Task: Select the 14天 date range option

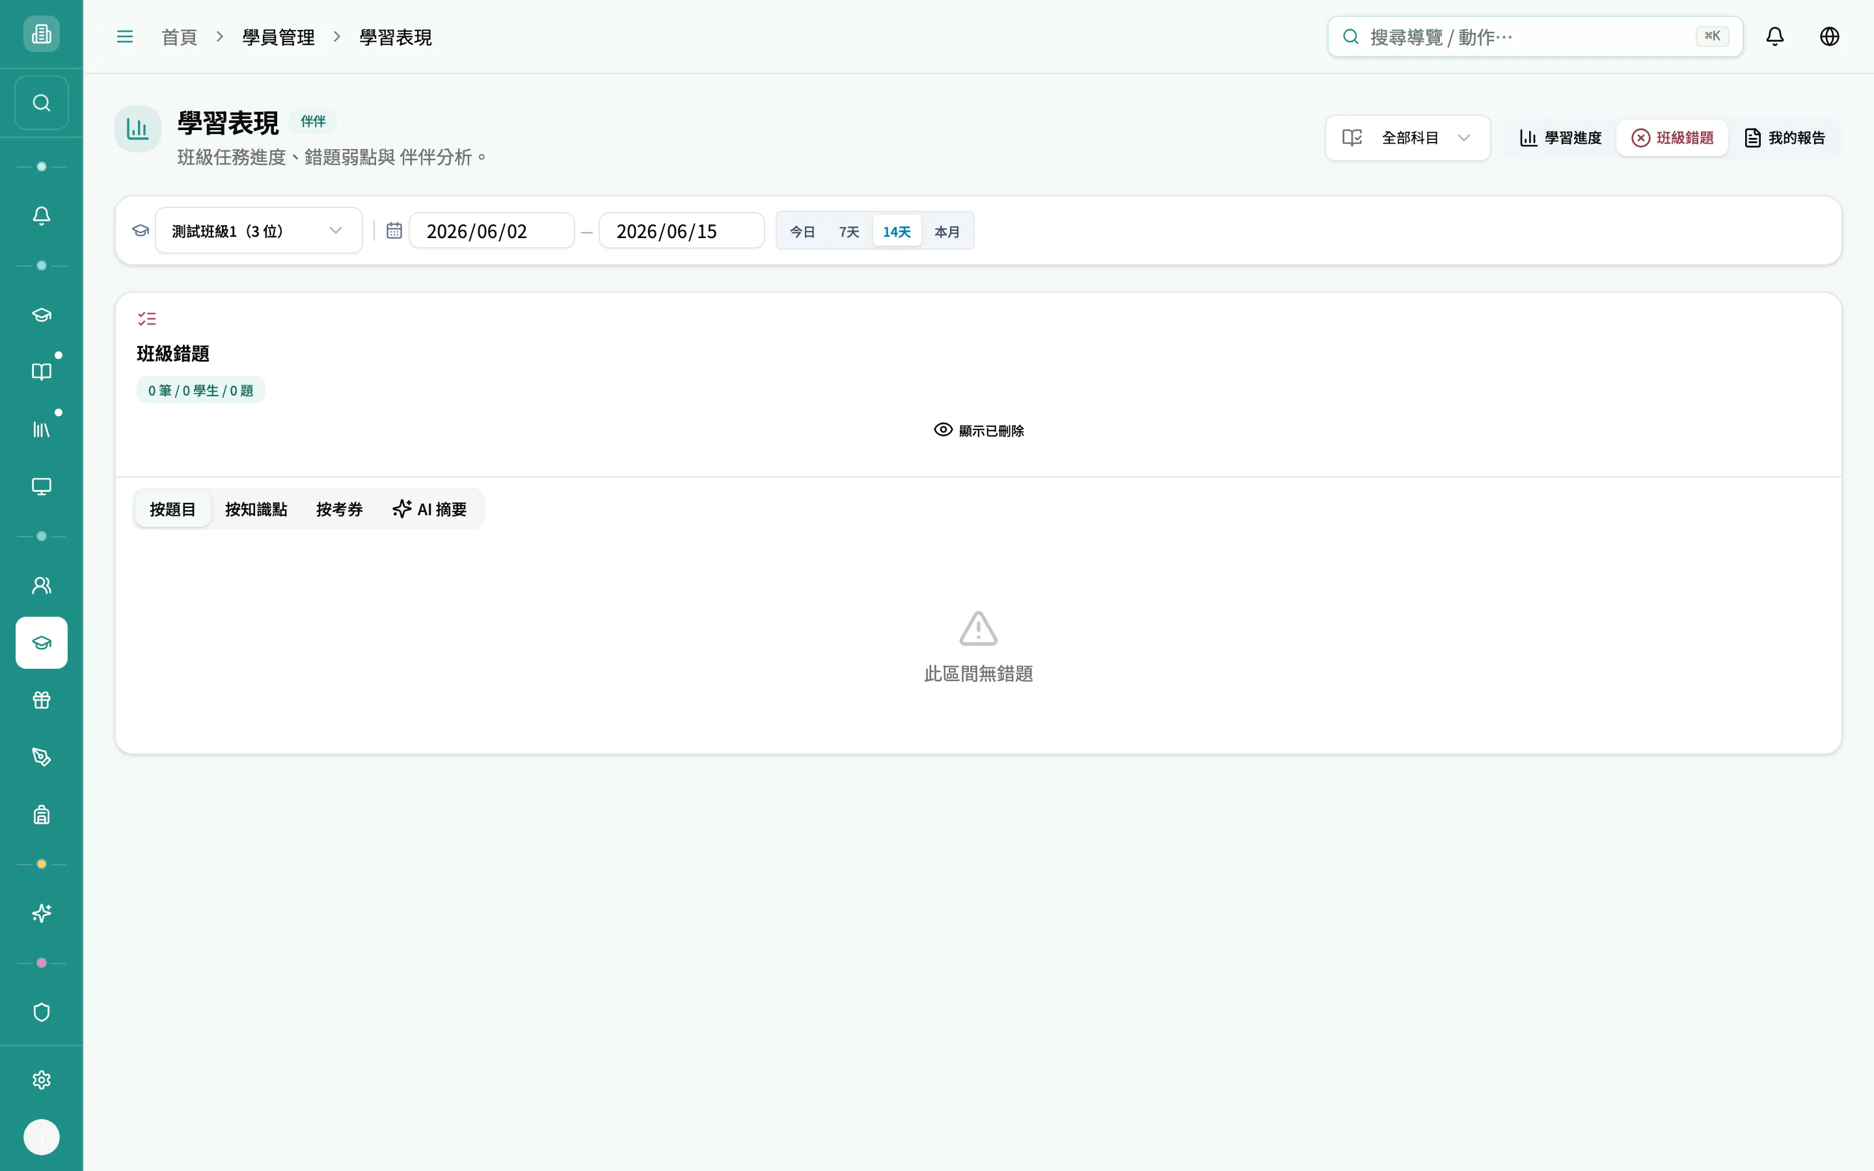Action: point(897,232)
